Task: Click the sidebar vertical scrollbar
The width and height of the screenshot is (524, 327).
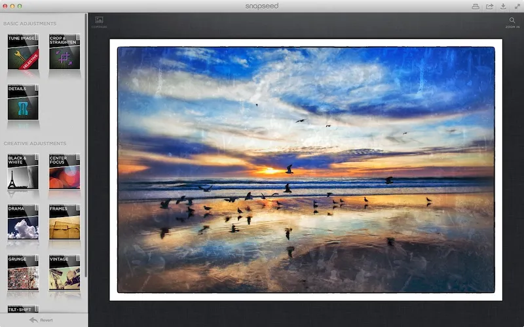Action: [86, 163]
